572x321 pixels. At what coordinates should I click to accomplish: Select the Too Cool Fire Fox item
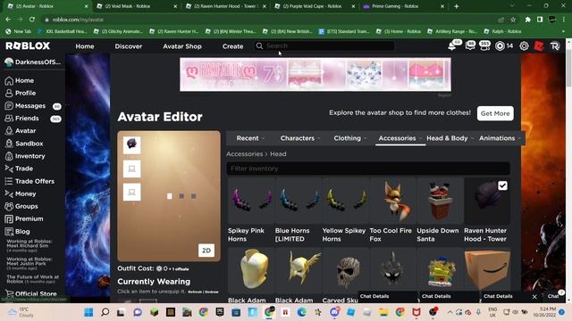tap(392, 210)
